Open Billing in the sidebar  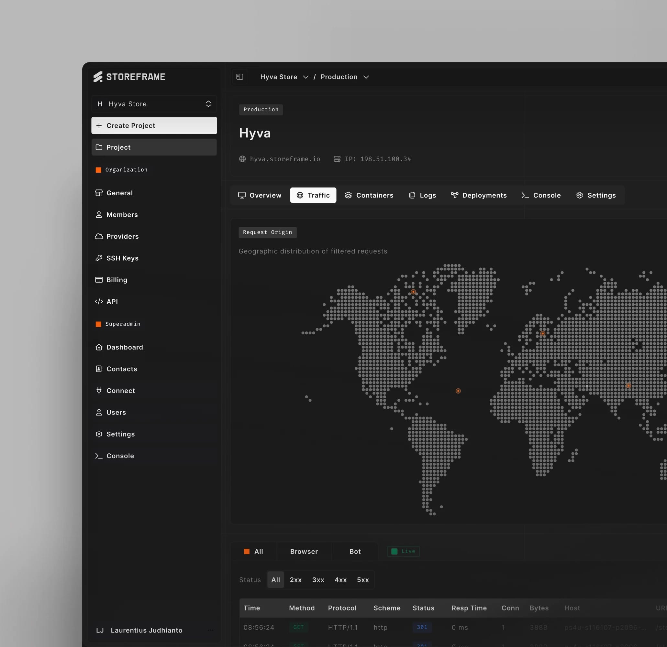point(154,280)
